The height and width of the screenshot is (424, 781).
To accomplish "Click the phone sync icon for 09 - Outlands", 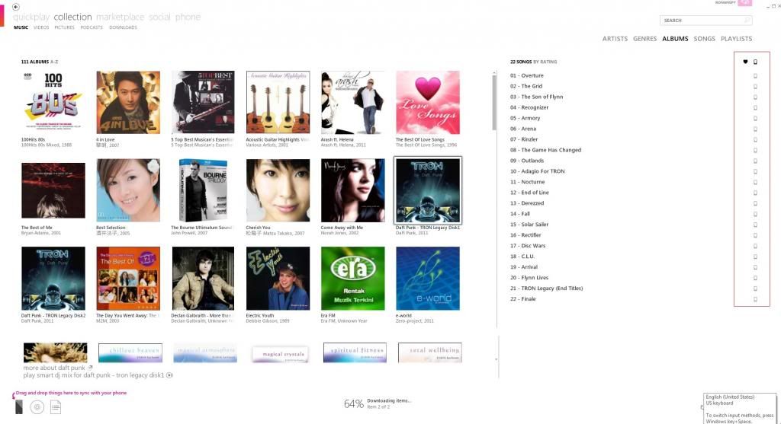I will [755, 161].
